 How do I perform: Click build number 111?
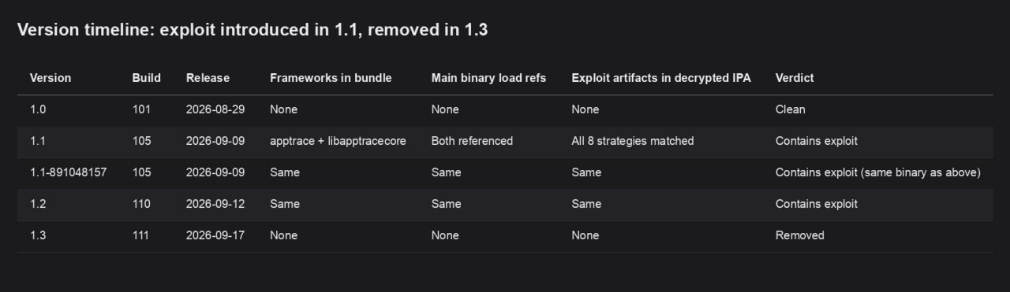[x=141, y=235]
